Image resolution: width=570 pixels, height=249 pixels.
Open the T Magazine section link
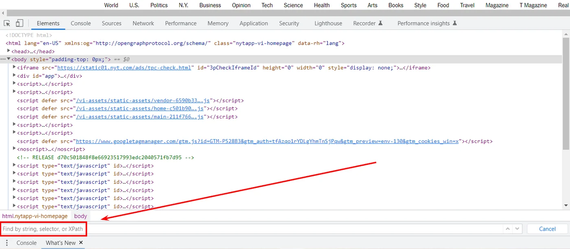[533, 5]
